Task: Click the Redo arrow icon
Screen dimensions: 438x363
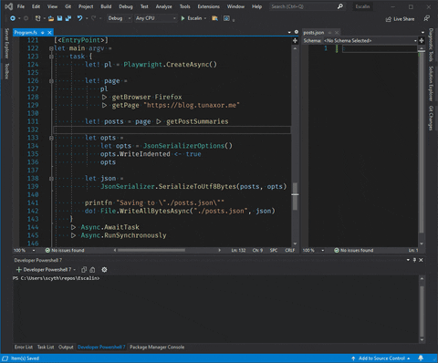Action: [x=93, y=18]
